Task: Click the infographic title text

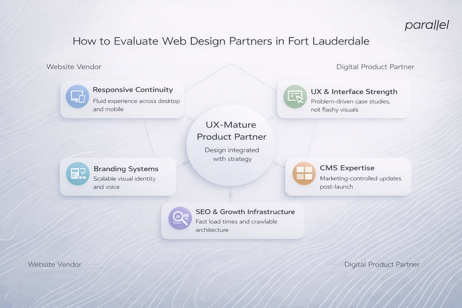Action: [221, 41]
